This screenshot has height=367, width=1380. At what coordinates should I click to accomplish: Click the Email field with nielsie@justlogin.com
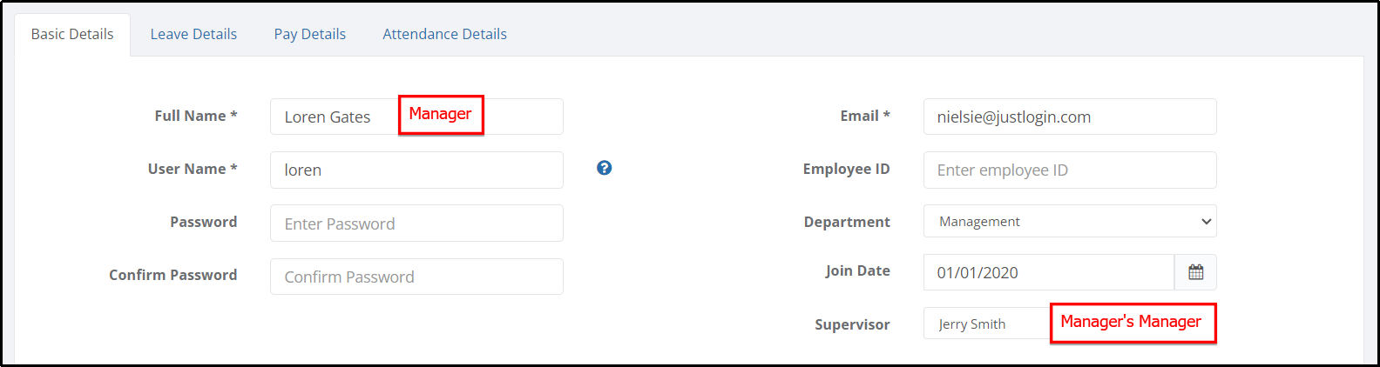click(x=1070, y=117)
